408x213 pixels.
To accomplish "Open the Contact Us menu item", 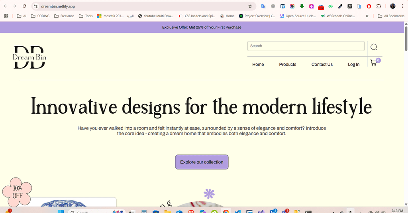I will (x=322, y=64).
